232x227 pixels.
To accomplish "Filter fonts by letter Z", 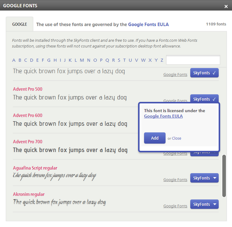I will point(162,60).
